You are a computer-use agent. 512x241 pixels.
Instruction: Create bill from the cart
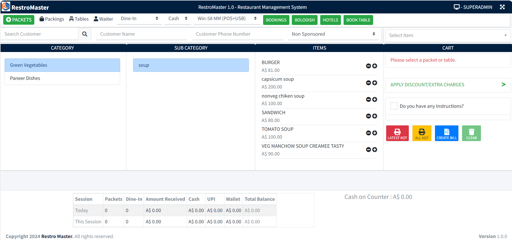click(x=447, y=133)
